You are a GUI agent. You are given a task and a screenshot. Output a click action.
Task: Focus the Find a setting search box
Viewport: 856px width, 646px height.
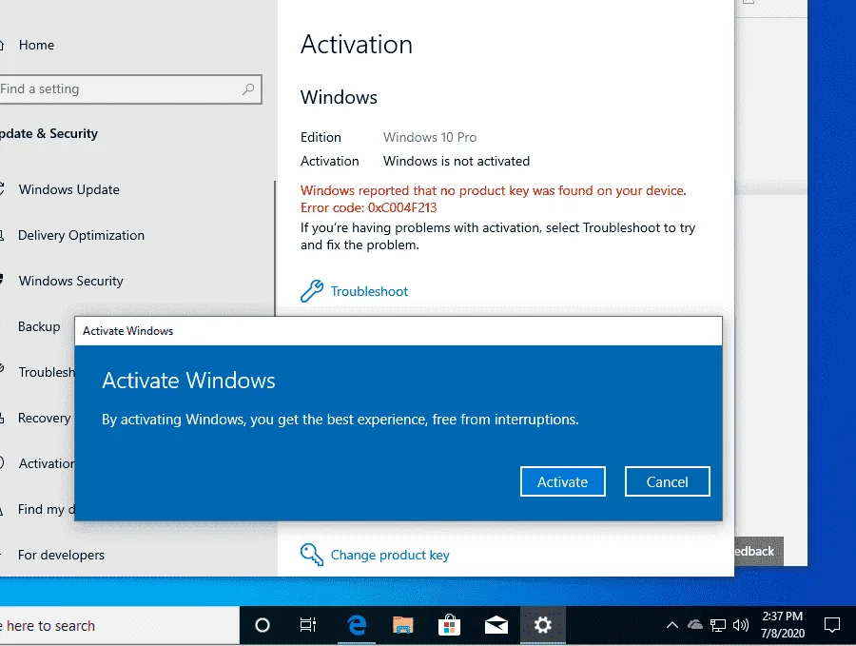(x=130, y=89)
